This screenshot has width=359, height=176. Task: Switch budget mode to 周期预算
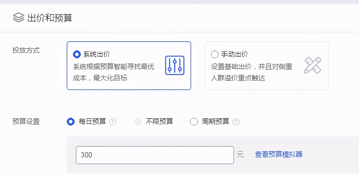point(194,122)
